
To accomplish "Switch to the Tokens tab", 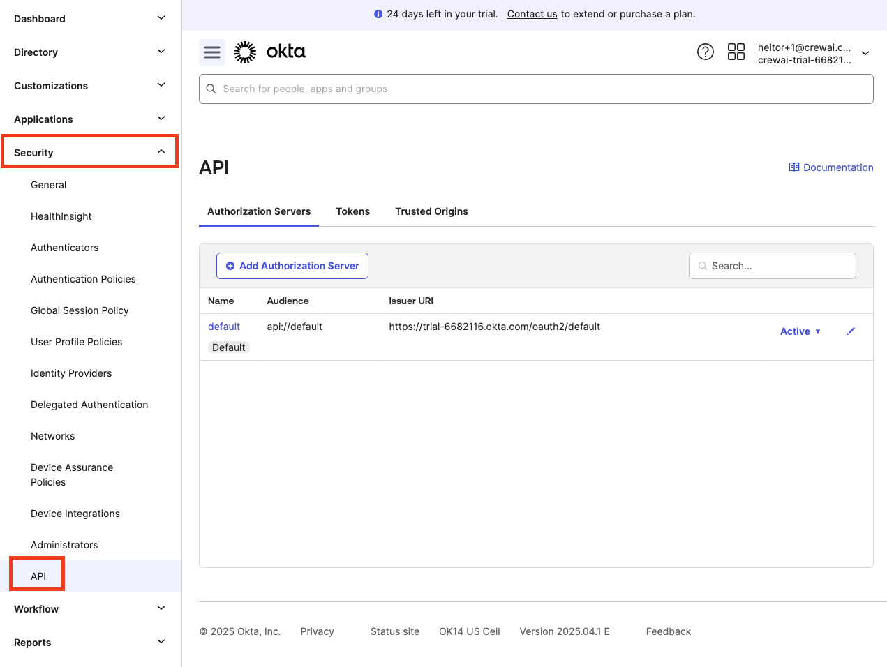I will coord(352,211).
